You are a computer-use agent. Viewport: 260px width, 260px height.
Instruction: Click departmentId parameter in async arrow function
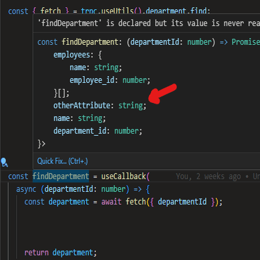point(69,189)
